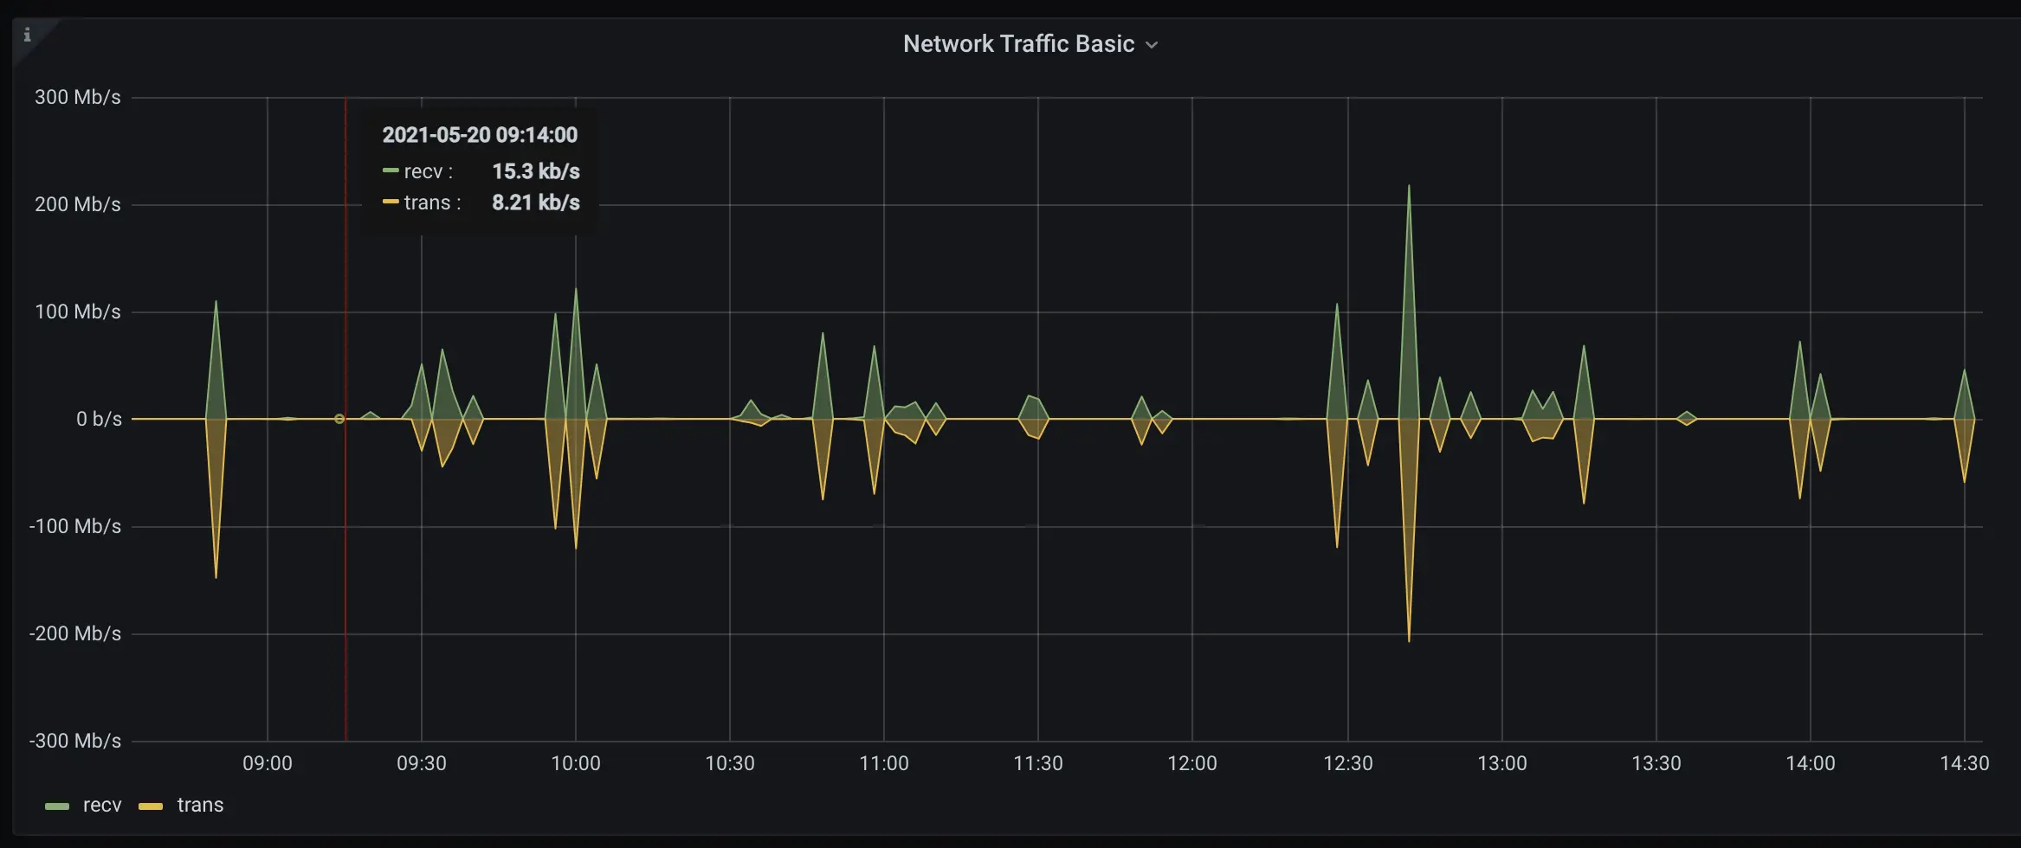
Task: Click the highlighted data point on zero line
Action: click(x=339, y=419)
